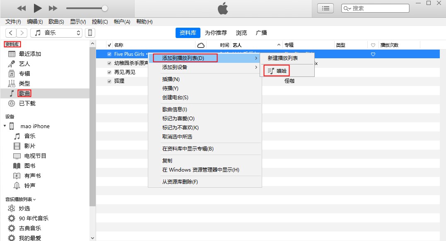The image size is (446, 241).
Task: Open the 90 年代音乐 smart playlist
Action: click(34, 219)
